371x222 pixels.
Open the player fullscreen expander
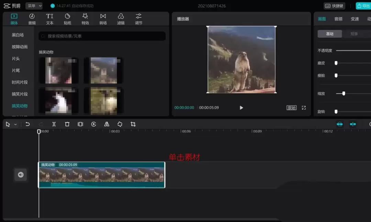(303, 107)
